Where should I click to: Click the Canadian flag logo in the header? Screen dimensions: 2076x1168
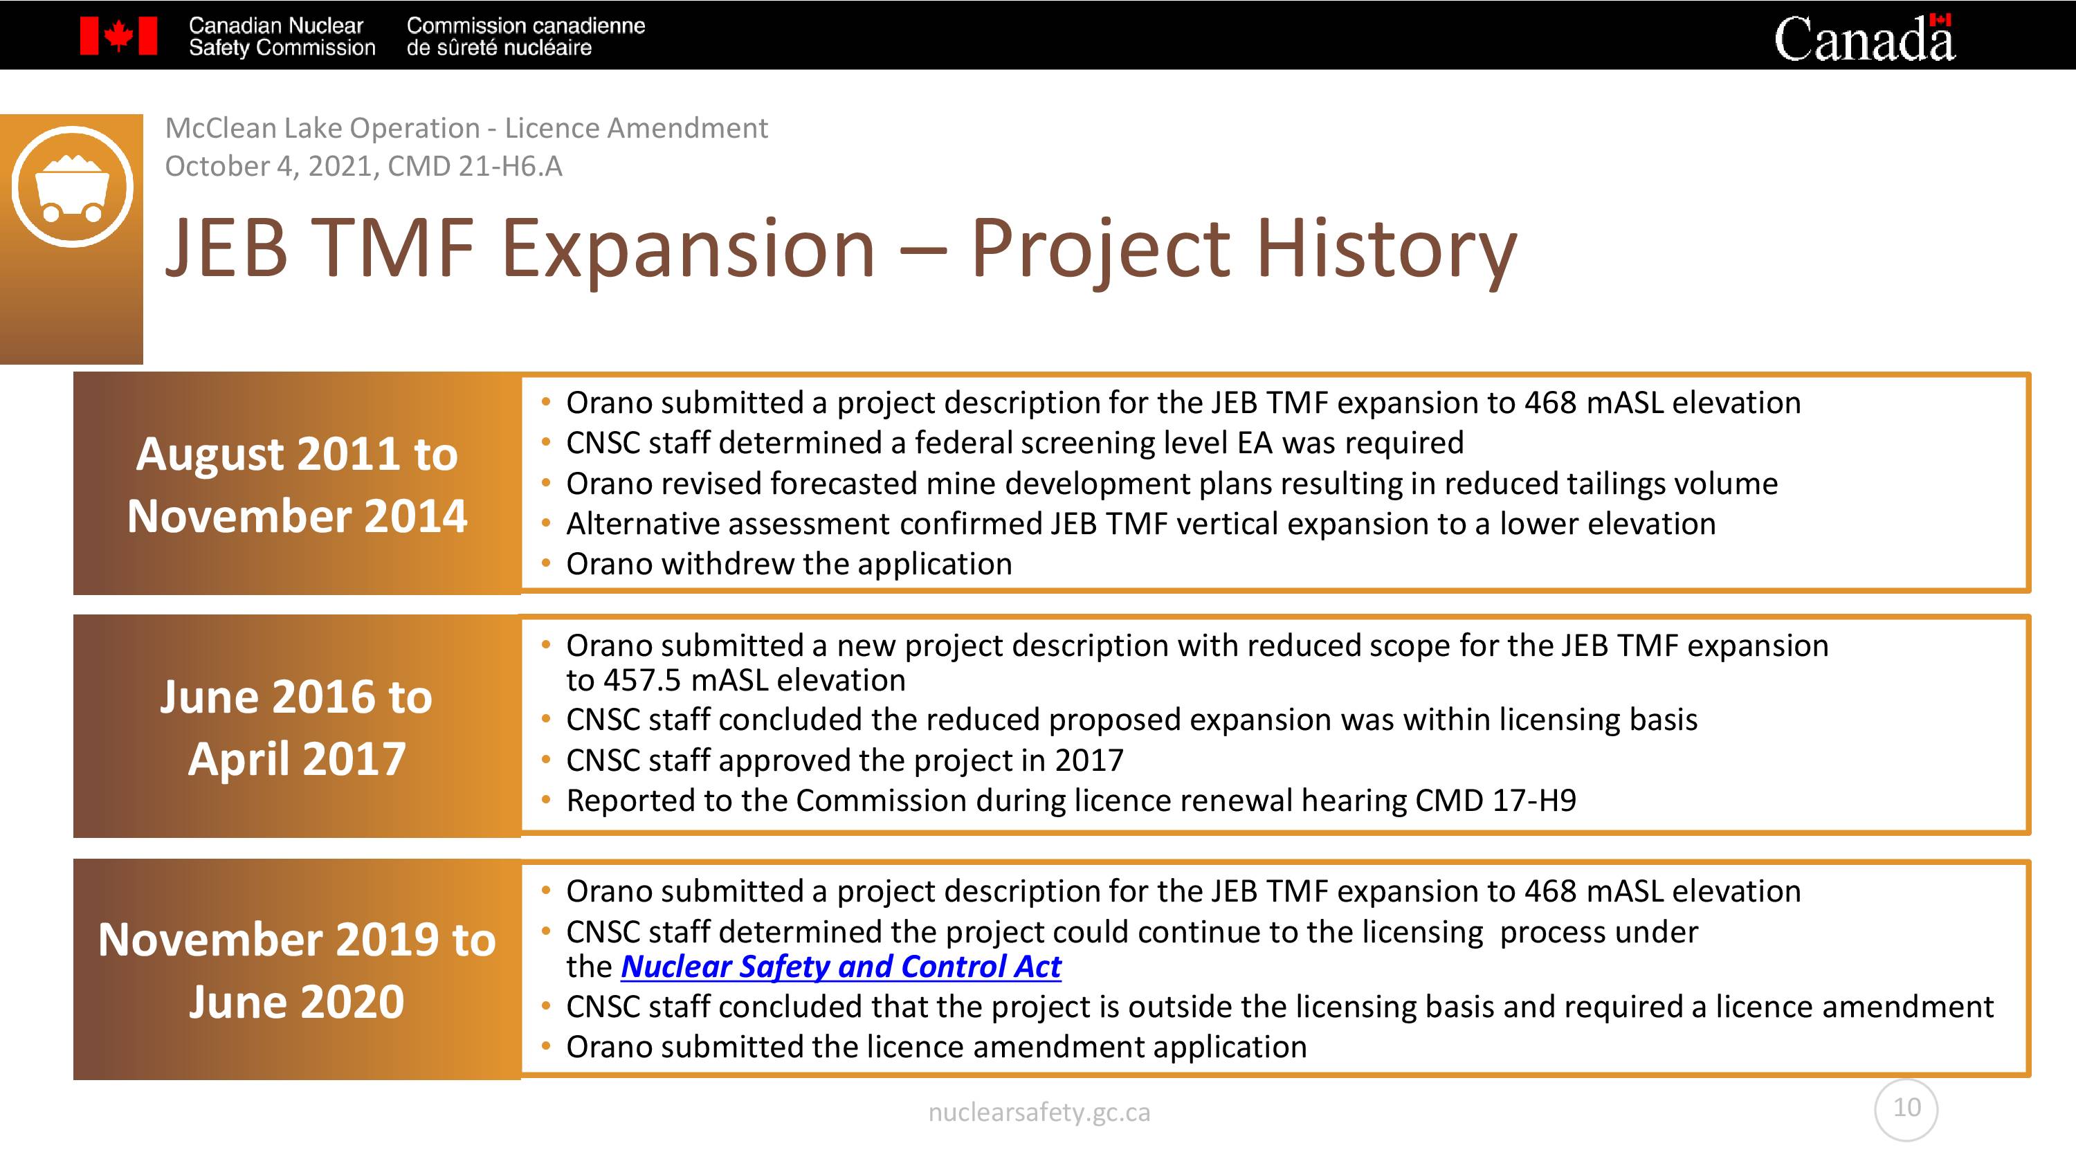click(118, 36)
